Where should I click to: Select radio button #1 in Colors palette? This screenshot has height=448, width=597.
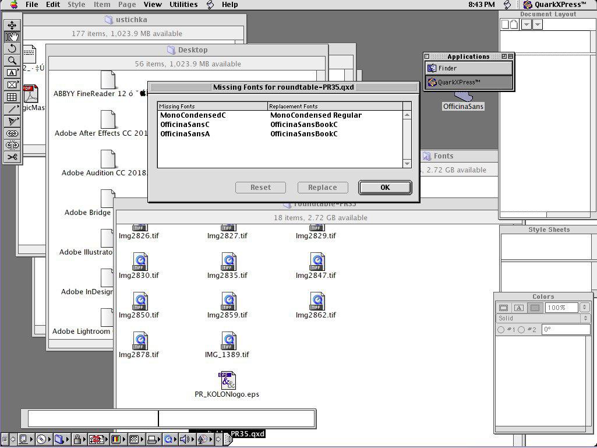501,330
